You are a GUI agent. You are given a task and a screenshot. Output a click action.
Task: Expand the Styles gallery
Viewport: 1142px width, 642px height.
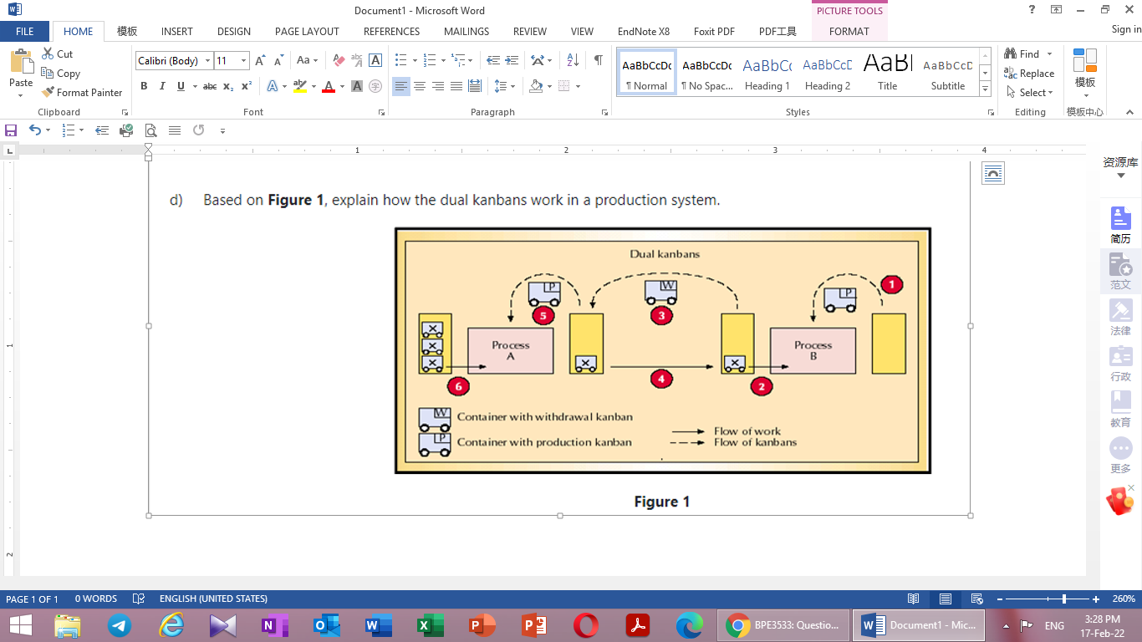[x=985, y=89]
